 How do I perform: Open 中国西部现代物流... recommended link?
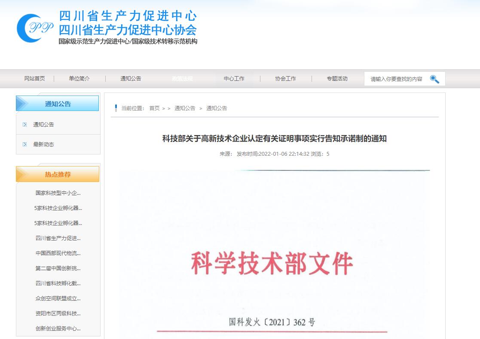coord(58,253)
